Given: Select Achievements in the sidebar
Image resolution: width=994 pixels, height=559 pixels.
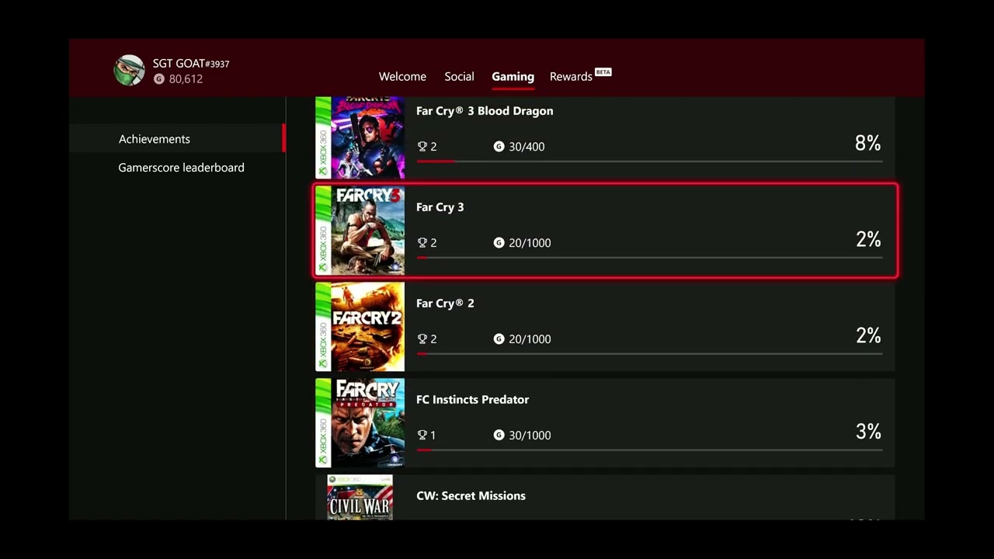Looking at the screenshot, I should pyautogui.click(x=155, y=139).
